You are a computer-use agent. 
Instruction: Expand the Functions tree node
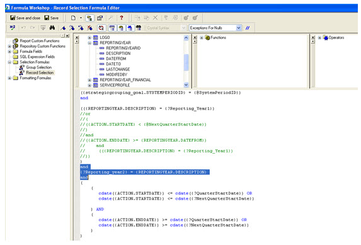coord(202,38)
